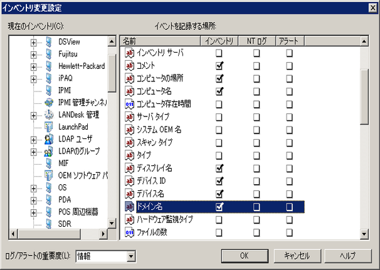Click the OEM ソフトウェア icon
This screenshot has width=380, height=270.
click(x=49, y=175)
